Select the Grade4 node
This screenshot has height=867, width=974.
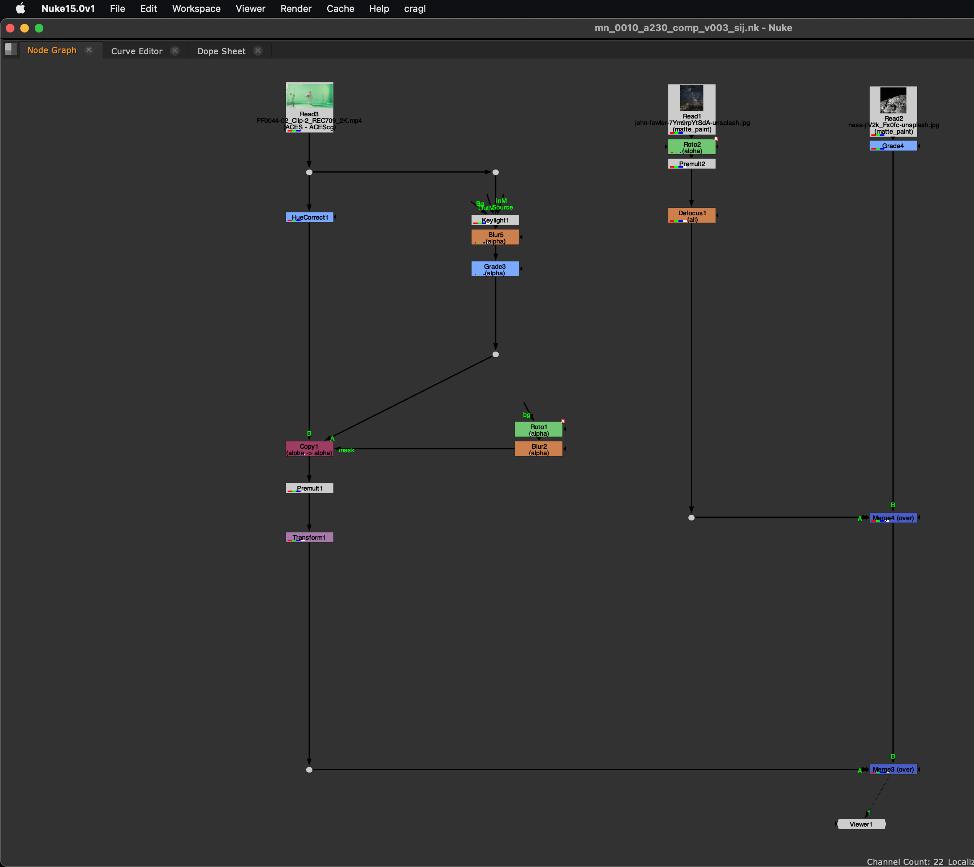pos(893,146)
